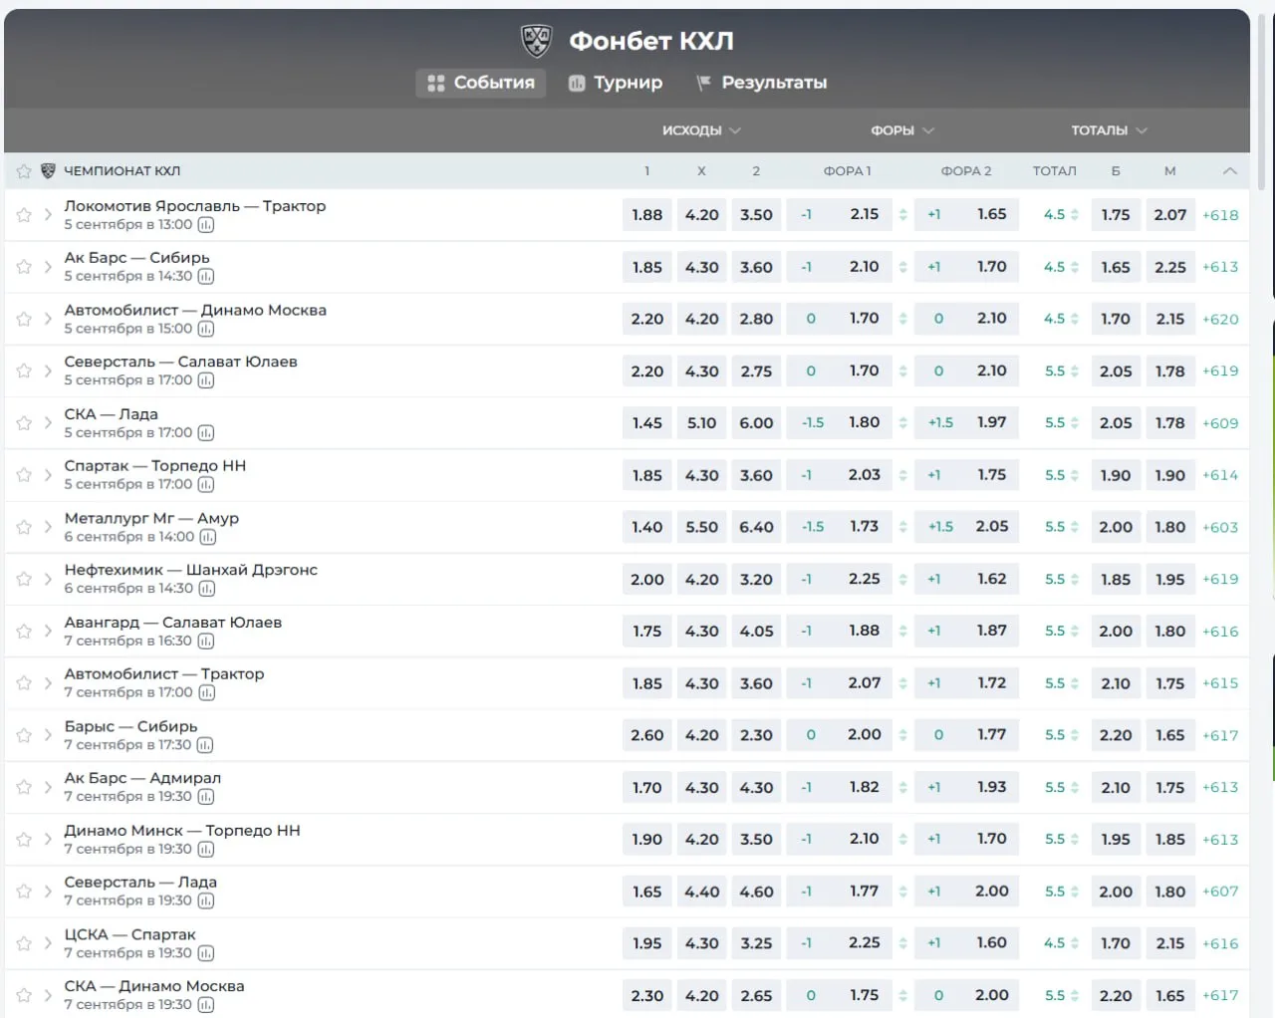Screen dimensions: 1275x1018
Task: Open stats icon for Ак Барс — Адмирал
Action: point(205,797)
